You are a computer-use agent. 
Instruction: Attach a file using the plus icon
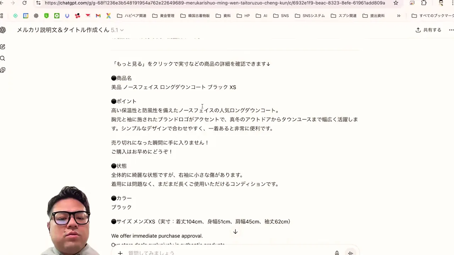(120, 253)
